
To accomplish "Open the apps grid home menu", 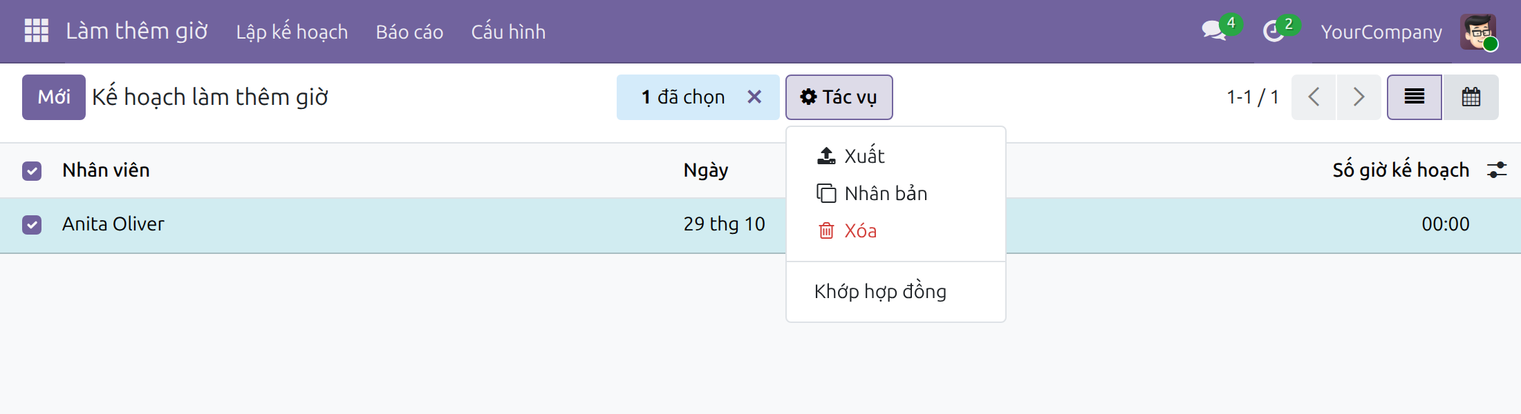I will pyautogui.click(x=37, y=31).
